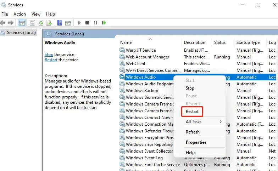Click the Stop Service square icon
The image size is (278, 171).
(87, 23)
